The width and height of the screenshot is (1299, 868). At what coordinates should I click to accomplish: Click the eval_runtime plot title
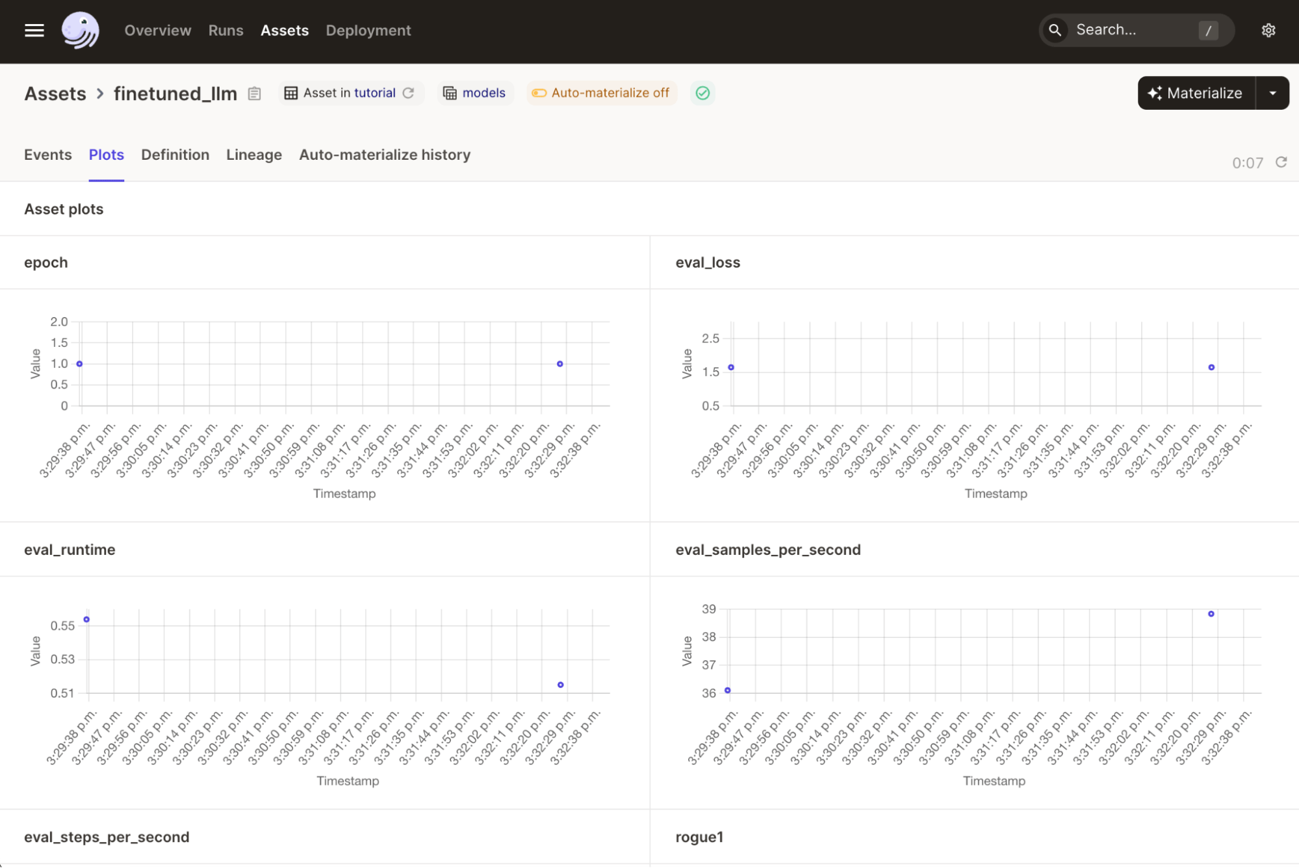pos(70,550)
